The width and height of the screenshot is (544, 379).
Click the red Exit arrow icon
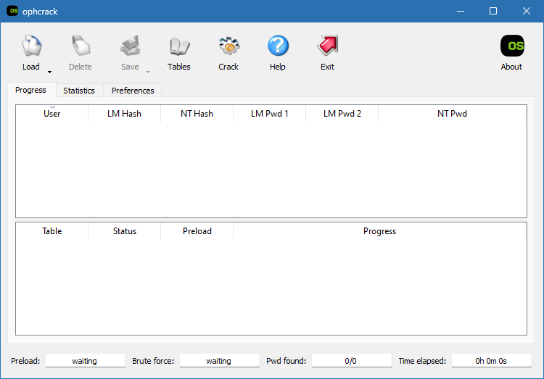[x=328, y=45]
